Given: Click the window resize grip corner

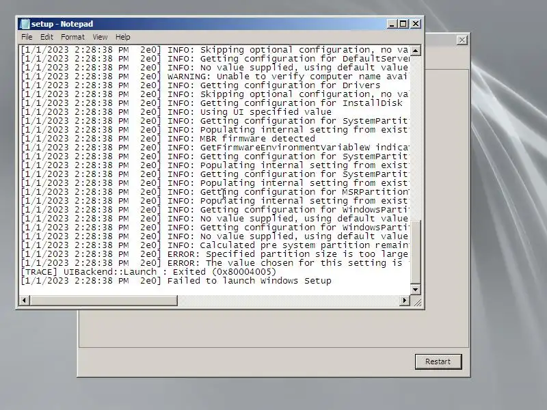Looking at the screenshot, I should pyautogui.click(x=416, y=301).
